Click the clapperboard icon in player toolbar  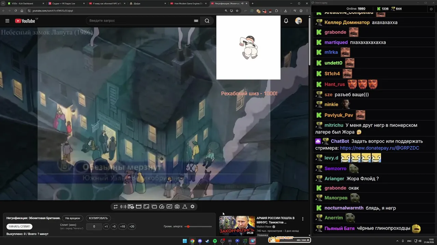[x=139, y=207]
